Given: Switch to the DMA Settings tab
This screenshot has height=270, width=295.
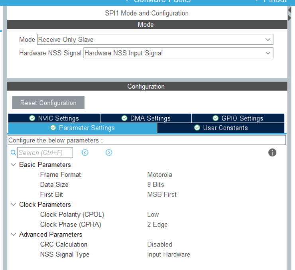Looking at the screenshot, I should (146, 118).
